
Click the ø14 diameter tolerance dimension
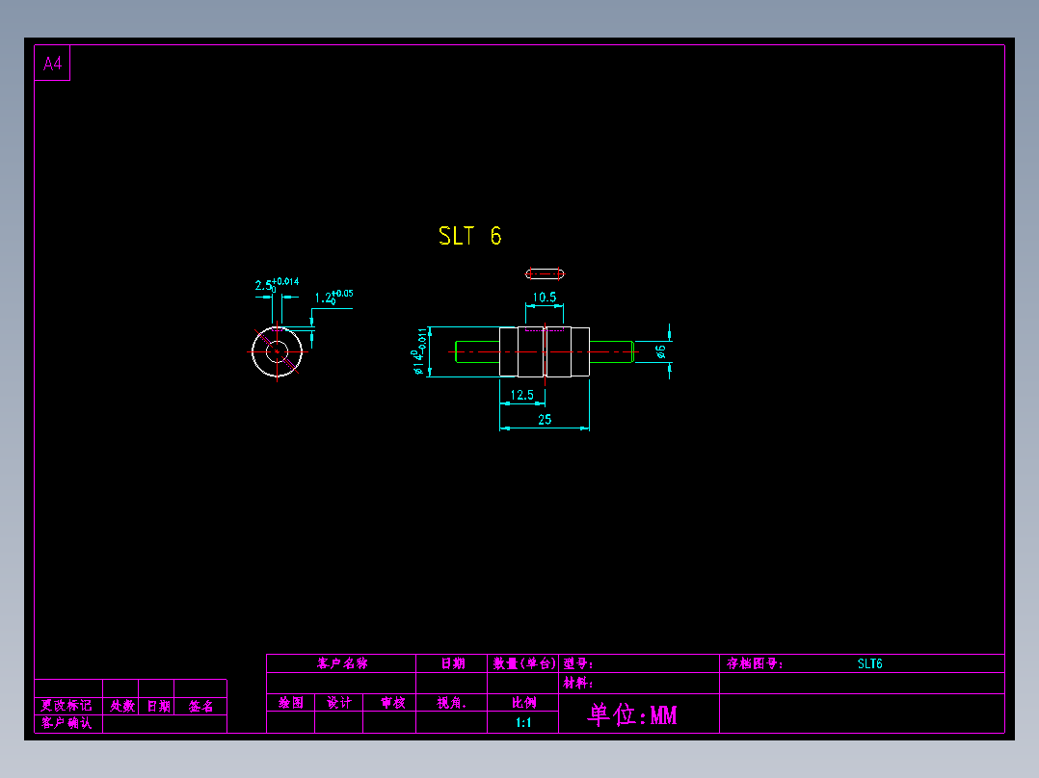pos(418,351)
